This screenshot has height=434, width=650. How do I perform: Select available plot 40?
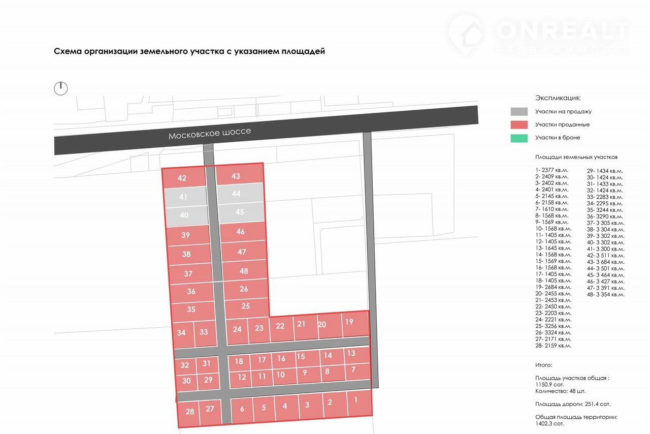click(185, 215)
